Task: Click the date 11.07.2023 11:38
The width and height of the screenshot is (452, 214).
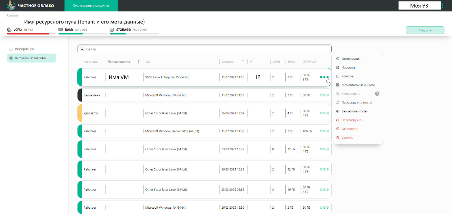Action: 233,131
